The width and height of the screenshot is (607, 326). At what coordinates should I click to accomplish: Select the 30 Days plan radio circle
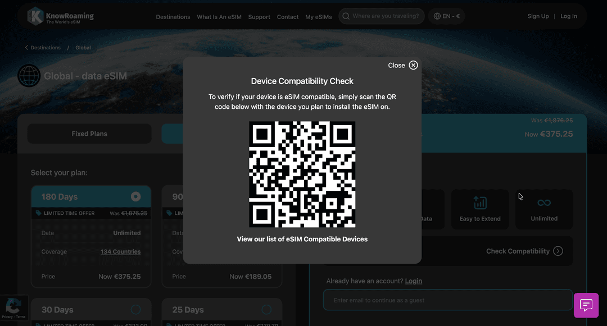point(135,309)
